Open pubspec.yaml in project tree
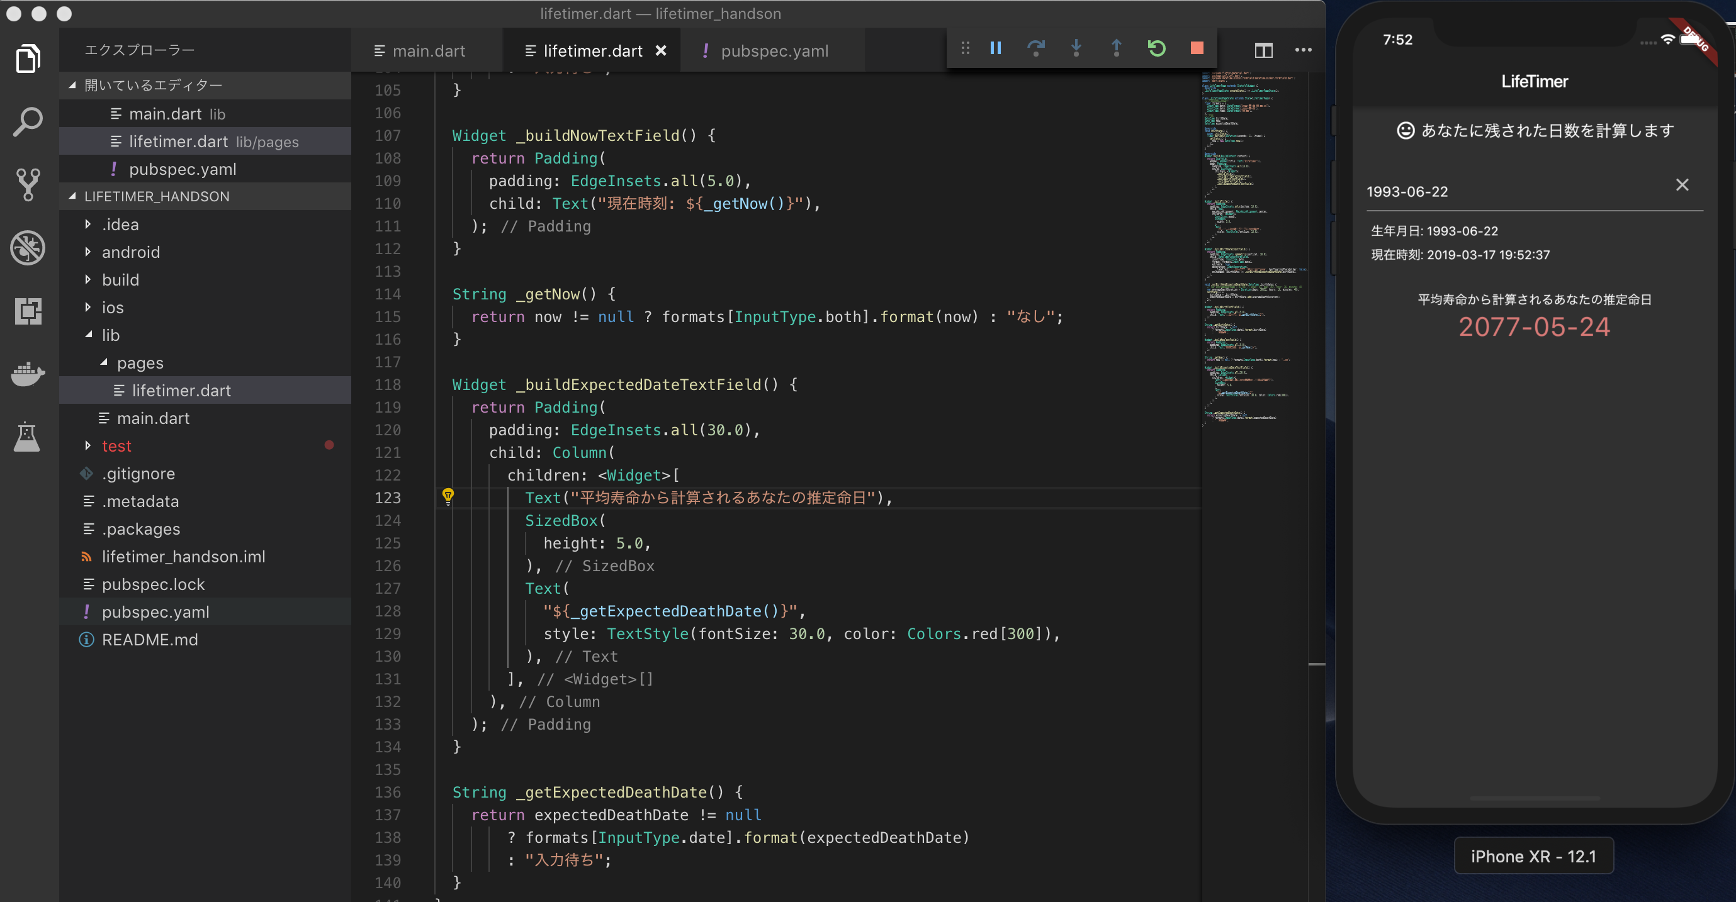Screen dimensions: 1736x902 [x=206, y=611]
